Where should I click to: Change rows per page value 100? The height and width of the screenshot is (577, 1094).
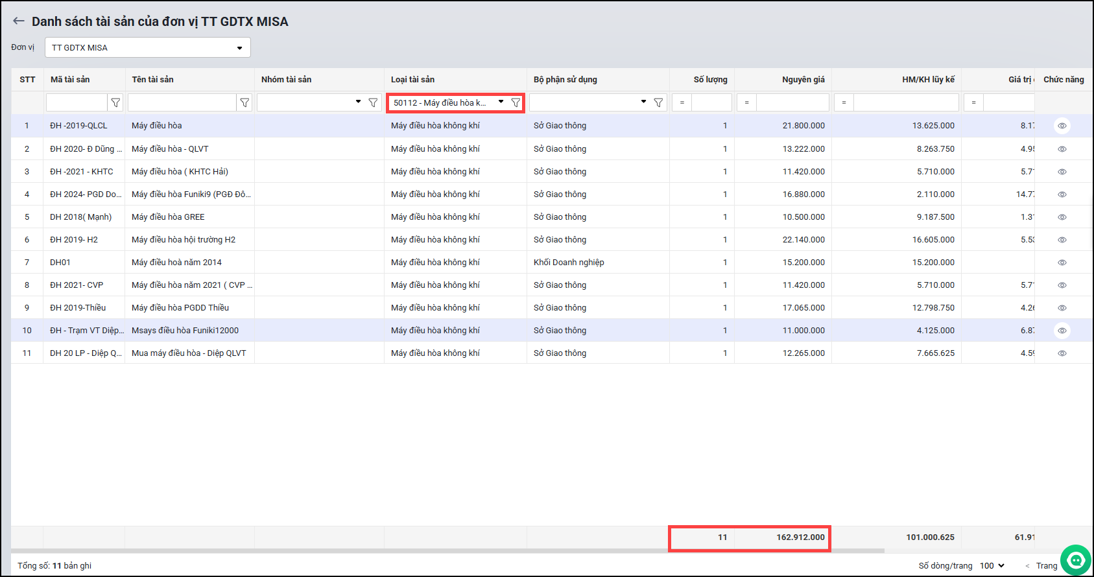[992, 565]
